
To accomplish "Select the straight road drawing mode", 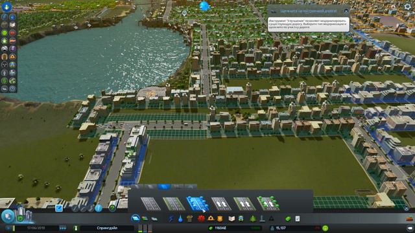I will (x=75, y=208).
